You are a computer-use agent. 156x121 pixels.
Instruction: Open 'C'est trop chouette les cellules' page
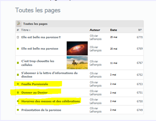point(38,63)
